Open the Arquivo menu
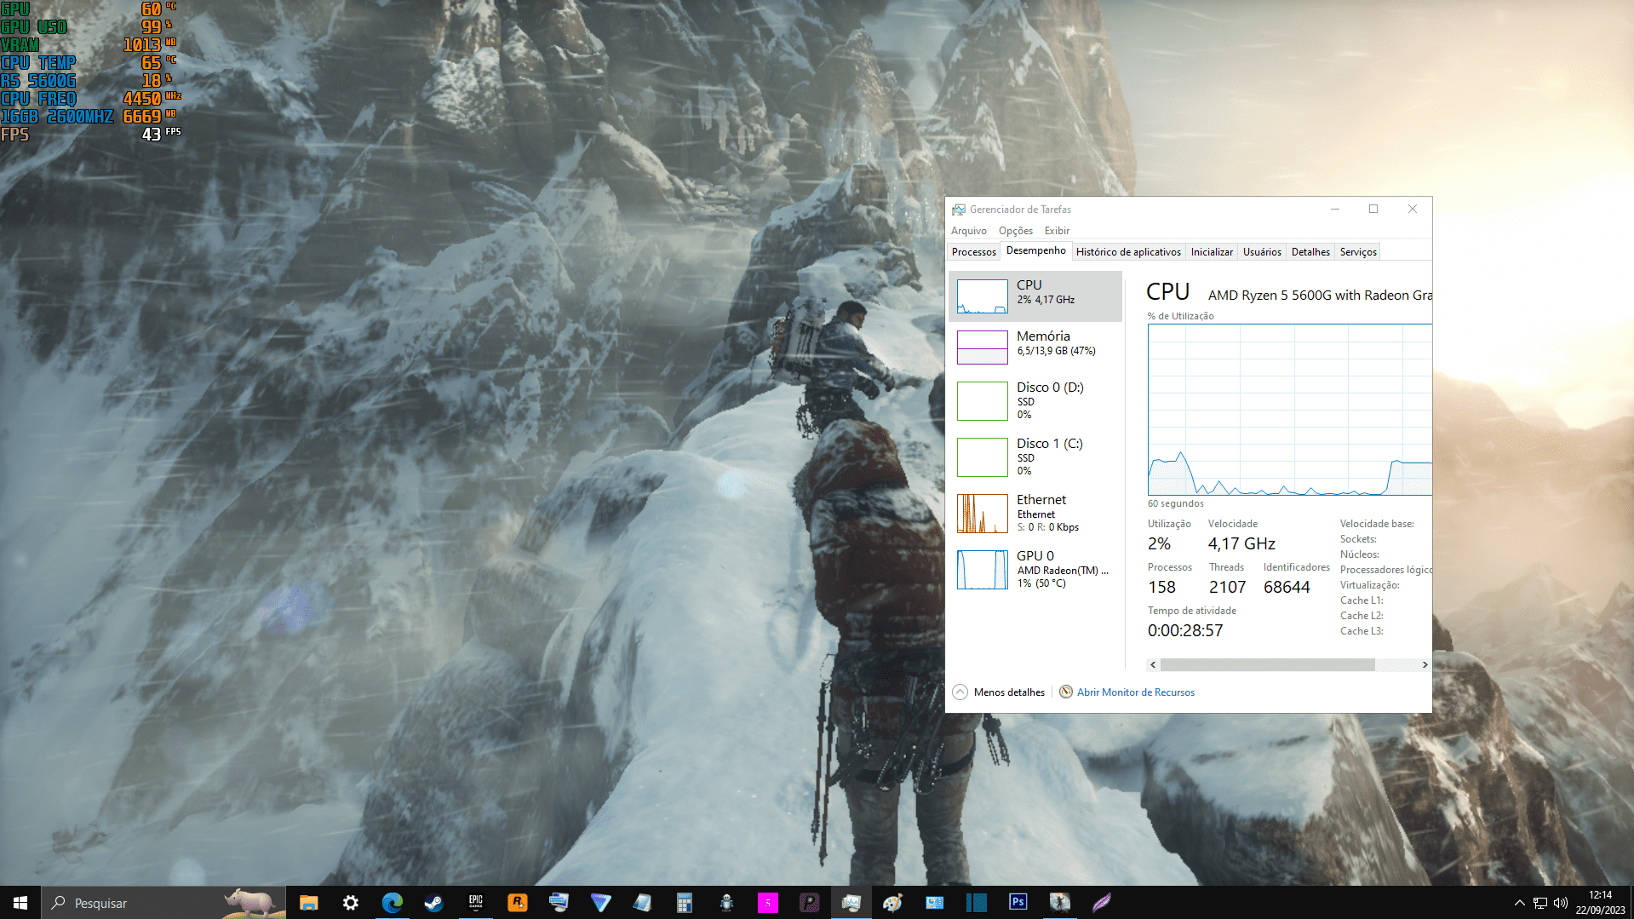This screenshot has width=1634, height=919. [x=969, y=231]
